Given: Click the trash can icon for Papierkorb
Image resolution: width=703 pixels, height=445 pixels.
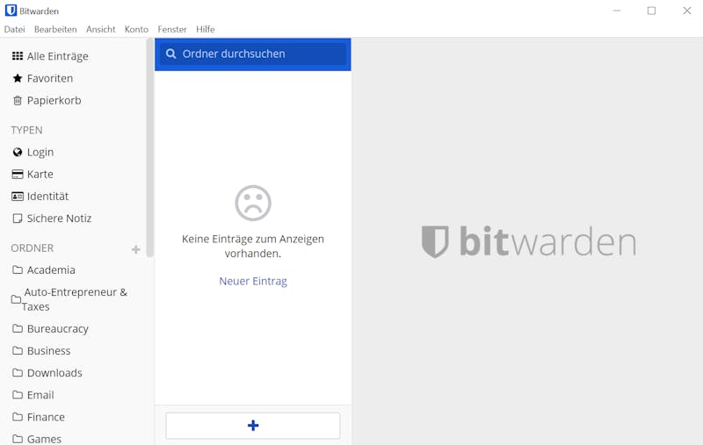Looking at the screenshot, I should pos(18,100).
